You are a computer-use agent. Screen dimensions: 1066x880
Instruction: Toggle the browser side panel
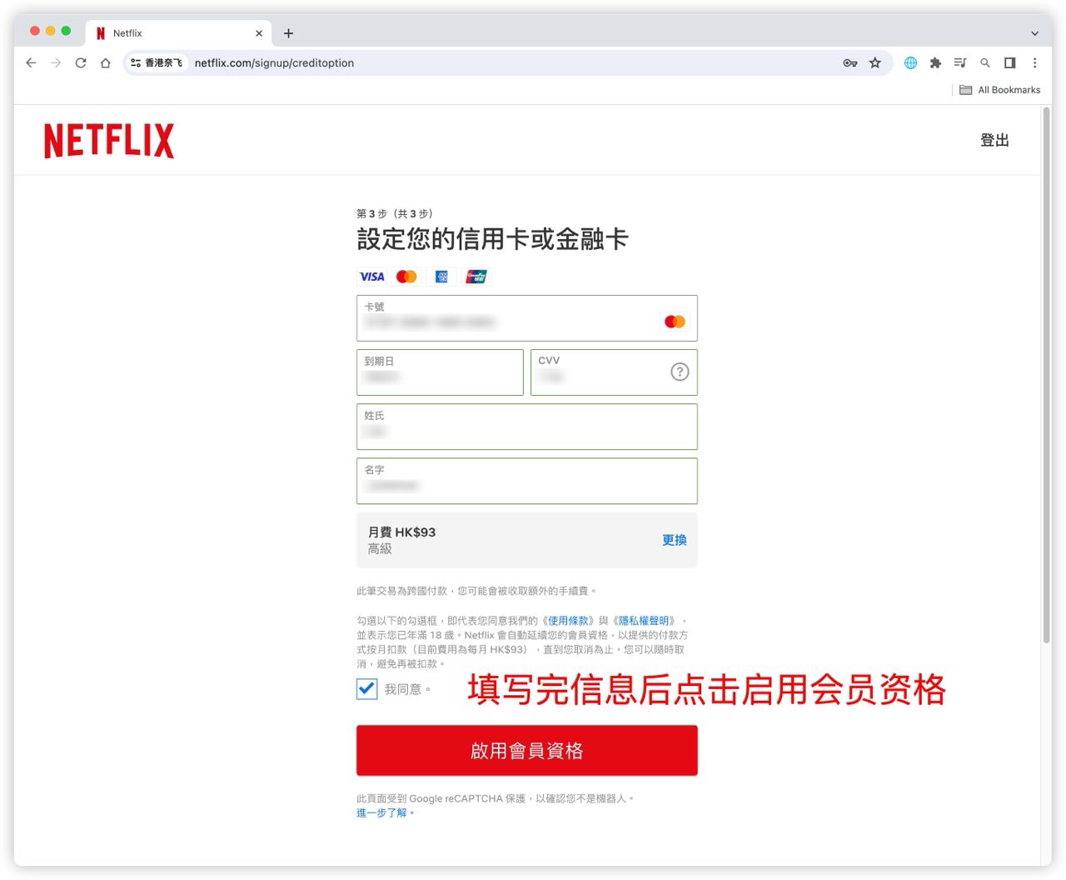1010,62
